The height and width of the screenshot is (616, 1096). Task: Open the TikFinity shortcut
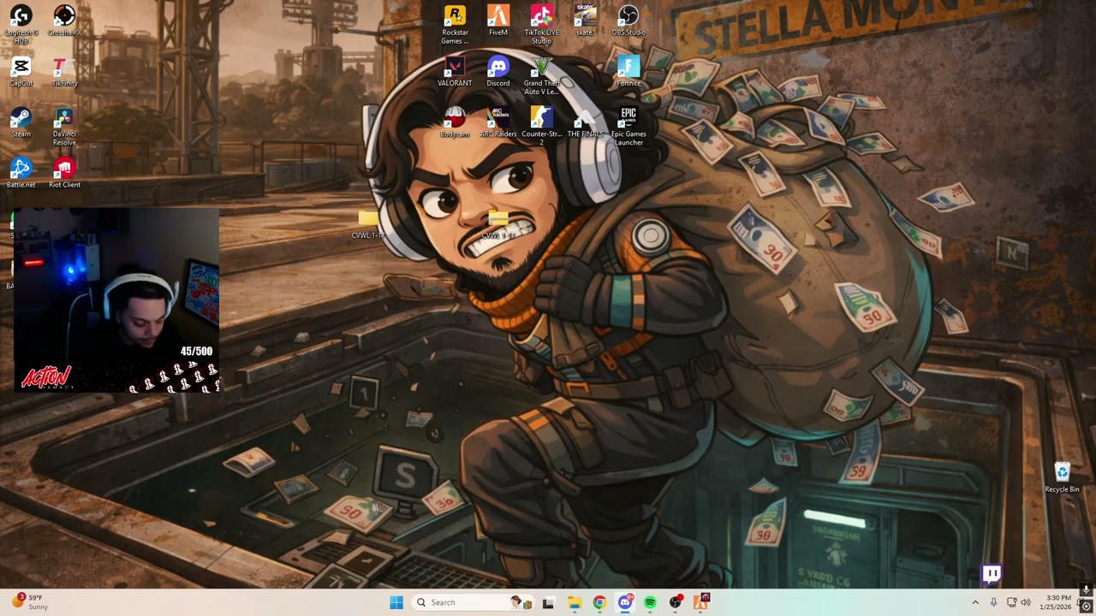pos(64,72)
